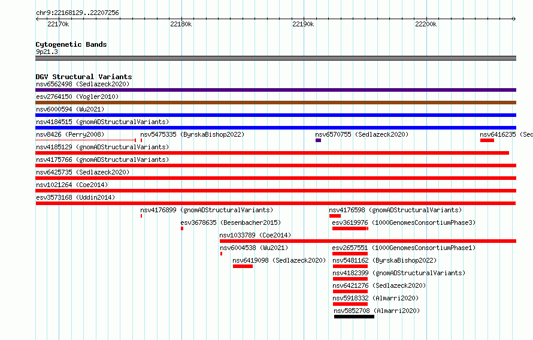Screen dimensions: 533x340
Task: Open the nsv6004538 (Wu2021) label
Action: coord(254,248)
